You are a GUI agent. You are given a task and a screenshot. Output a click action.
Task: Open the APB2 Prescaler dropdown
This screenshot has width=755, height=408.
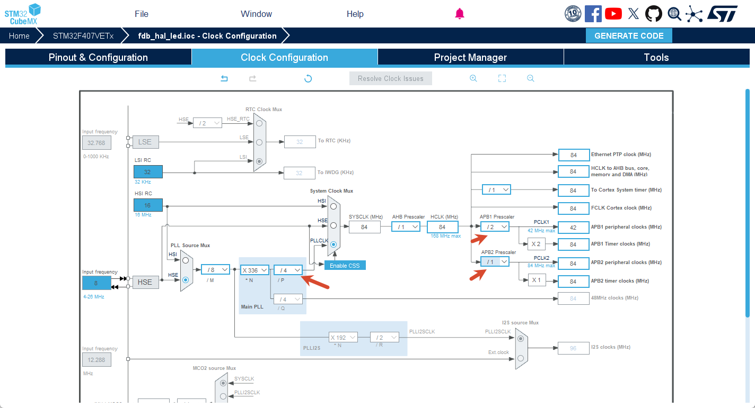[495, 262]
